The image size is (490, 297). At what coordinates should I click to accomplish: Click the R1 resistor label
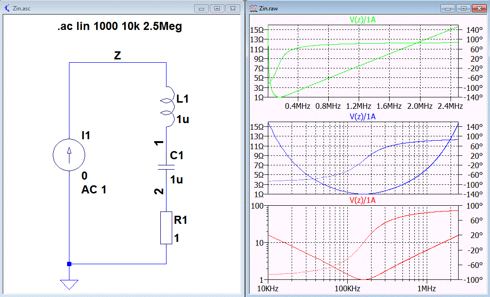(181, 220)
